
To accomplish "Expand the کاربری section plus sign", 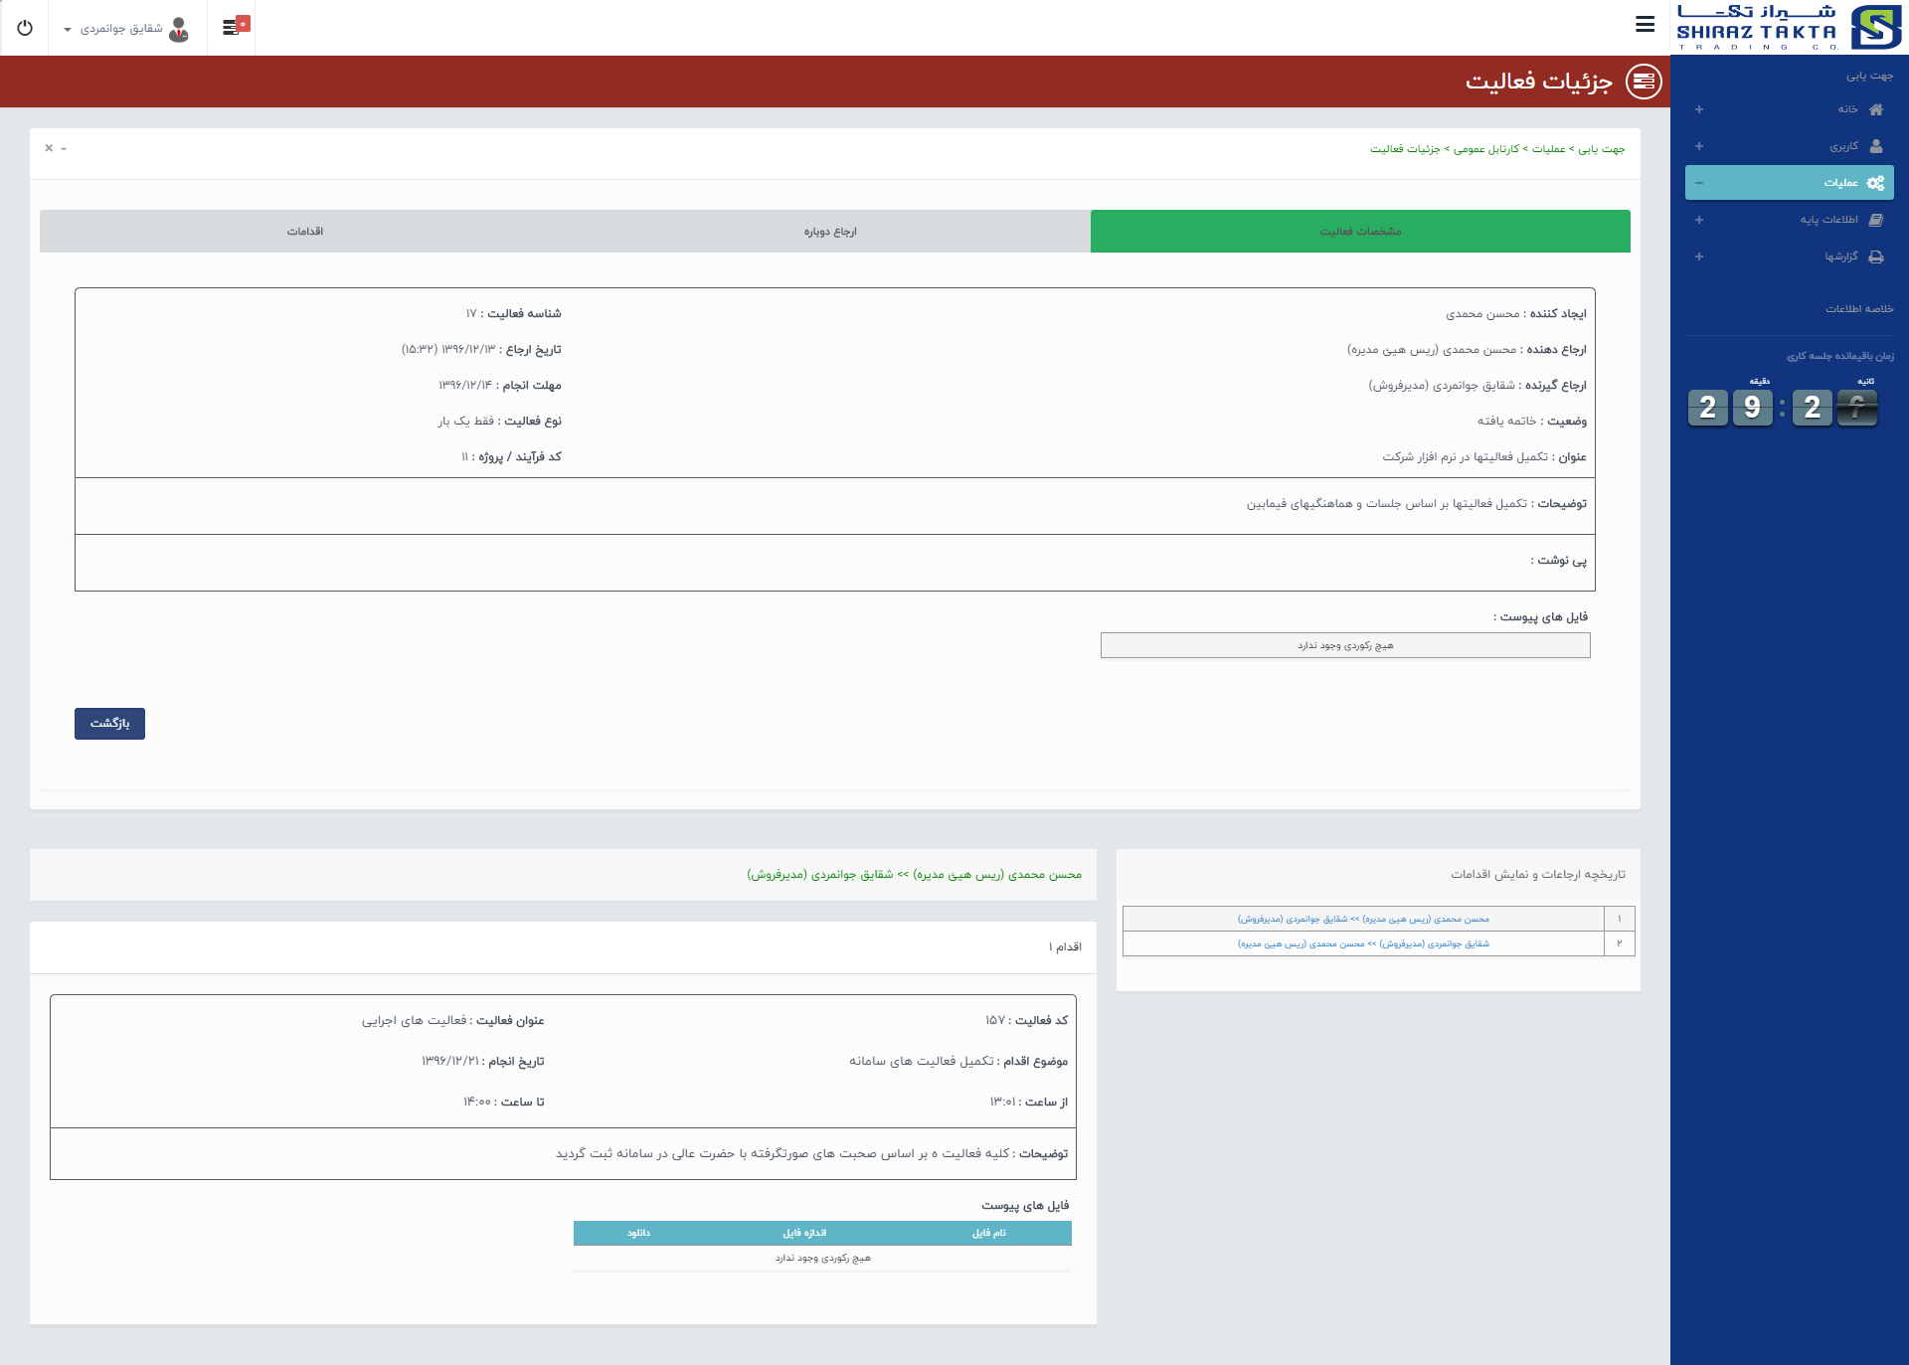I will coord(1699,146).
